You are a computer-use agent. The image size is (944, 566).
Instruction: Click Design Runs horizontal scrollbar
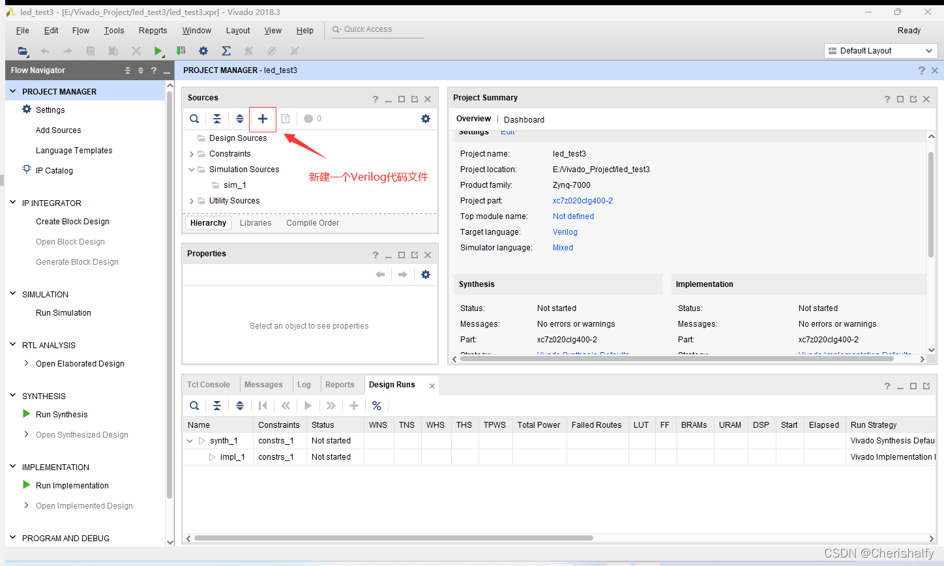tap(394, 538)
